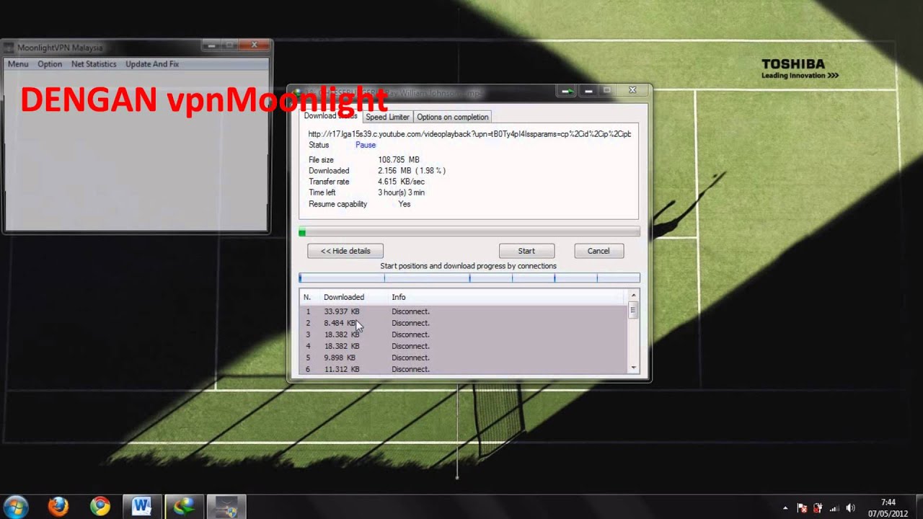
Task: Select connection row 2 with 8.484 KB
Action: [464, 323]
